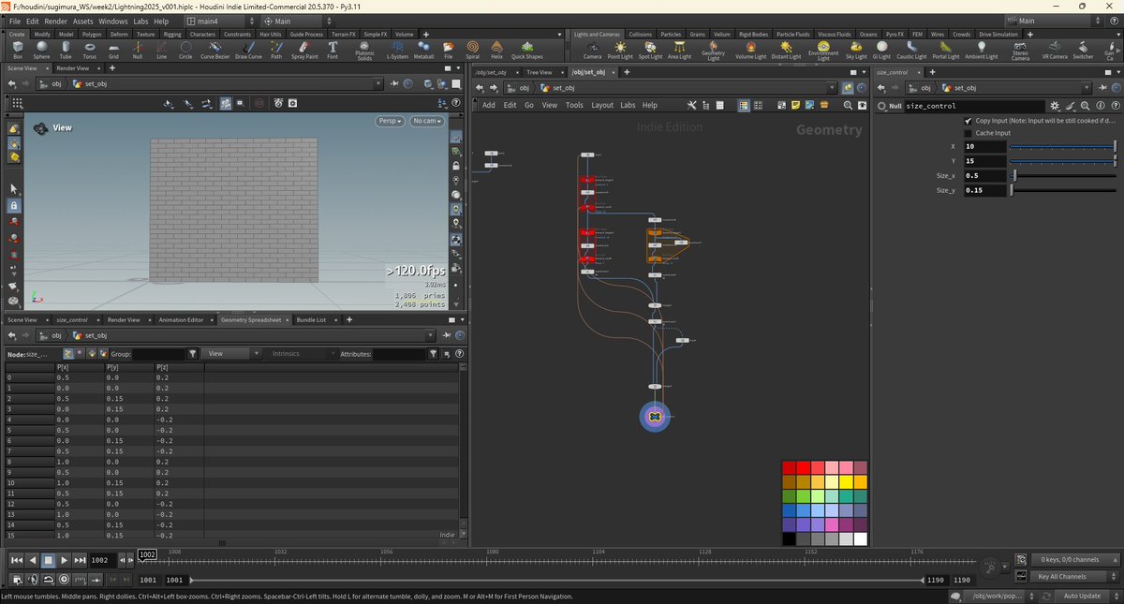This screenshot has height=604, width=1124.
Task: Add a Caustic Light from the shelf
Action: pos(911,50)
